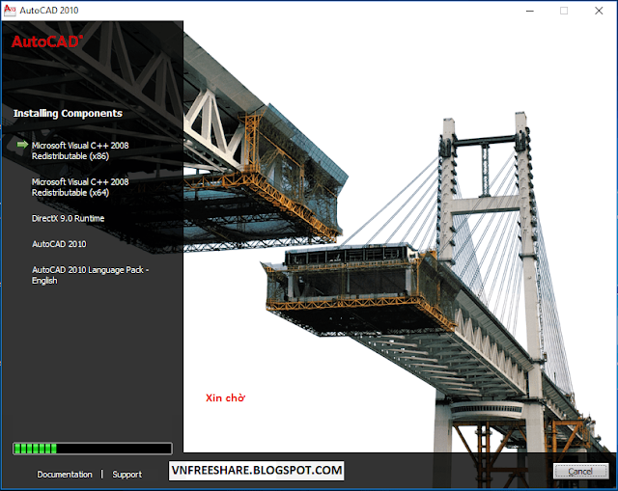Click the green arrow install indicator

coord(22,145)
